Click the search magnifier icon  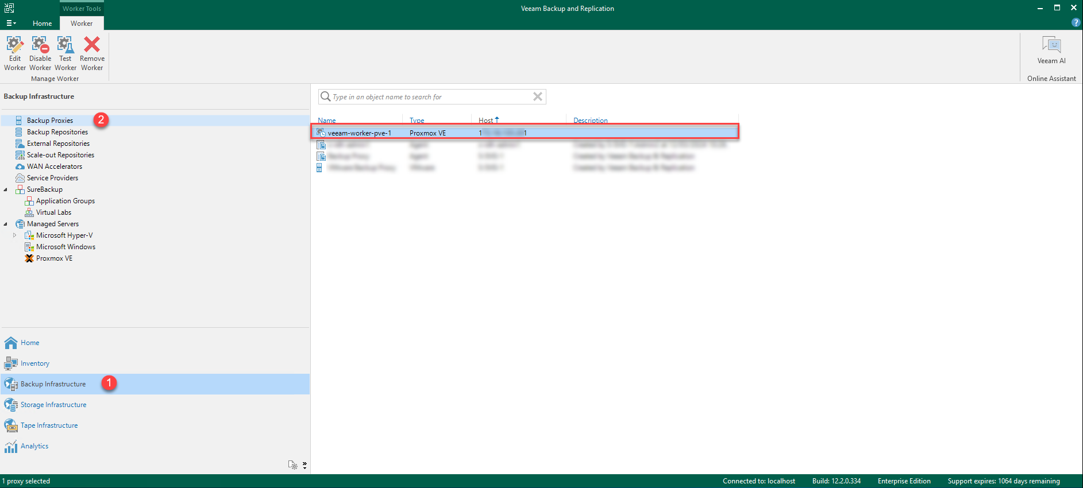point(325,96)
